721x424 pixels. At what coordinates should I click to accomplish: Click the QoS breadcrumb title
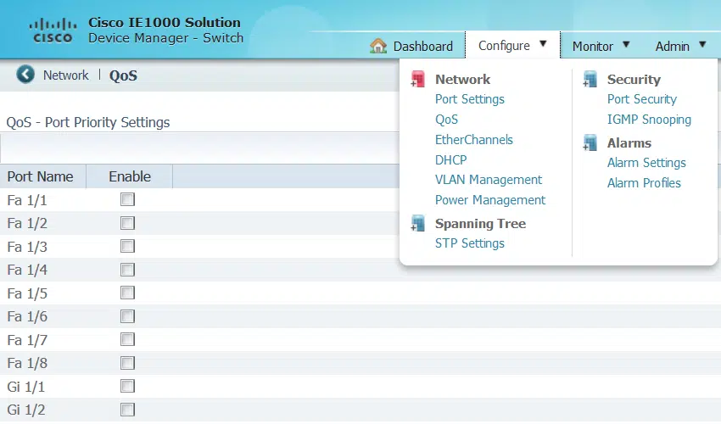click(x=123, y=75)
